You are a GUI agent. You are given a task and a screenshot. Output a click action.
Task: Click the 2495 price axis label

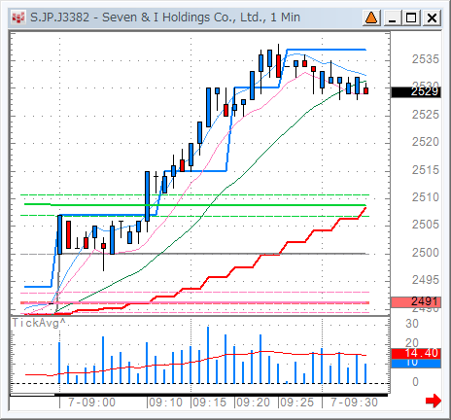[426, 280]
